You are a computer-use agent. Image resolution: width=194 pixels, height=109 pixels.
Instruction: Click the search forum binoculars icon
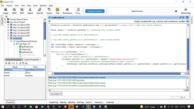coord(176,11)
